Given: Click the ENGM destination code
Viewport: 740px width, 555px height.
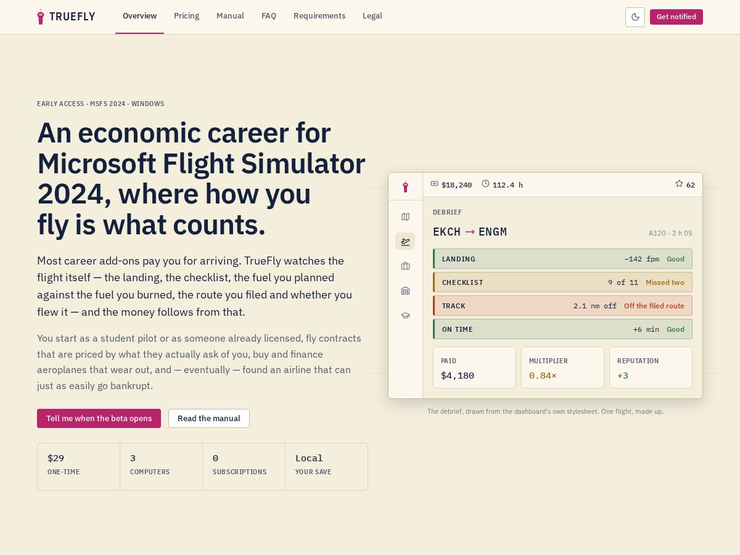Looking at the screenshot, I should (x=493, y=232).
